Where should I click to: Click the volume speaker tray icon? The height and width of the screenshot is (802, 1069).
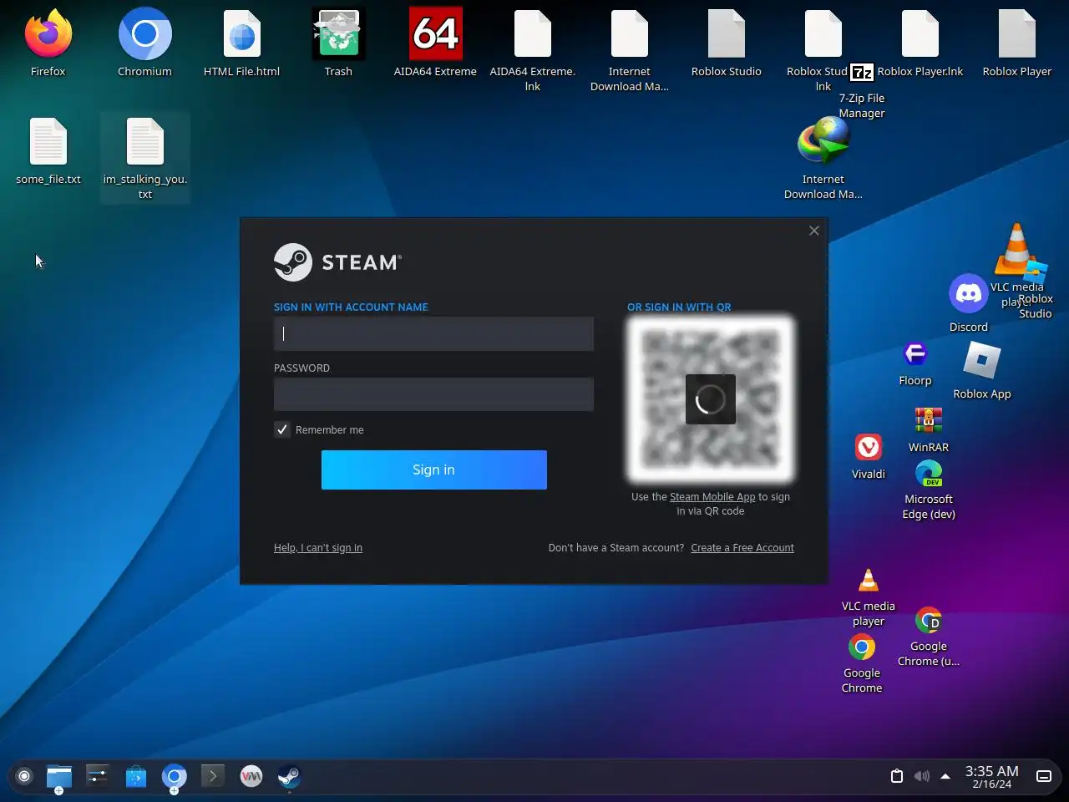pos(921,776)
